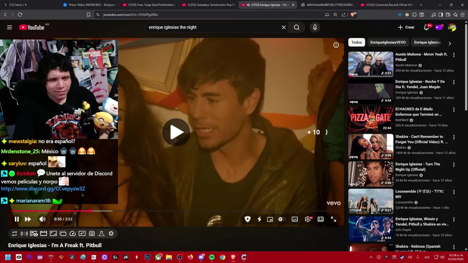Open the YouTube guide hamburger menu
Image resolution: width=468 pixels, height=263 pixels.
(10, 27)
